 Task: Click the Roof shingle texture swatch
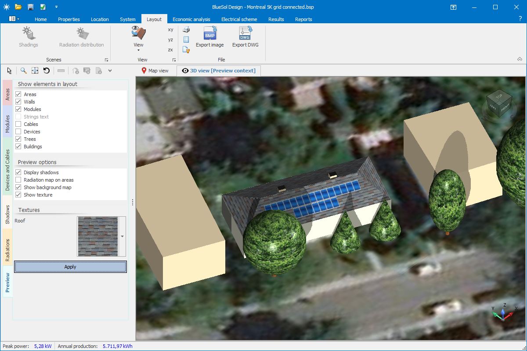pyautogui.click(x=98, y=236)
